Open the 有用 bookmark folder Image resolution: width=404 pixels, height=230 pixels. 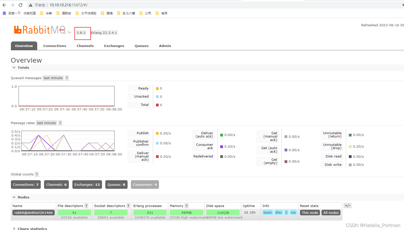[161, 13]
